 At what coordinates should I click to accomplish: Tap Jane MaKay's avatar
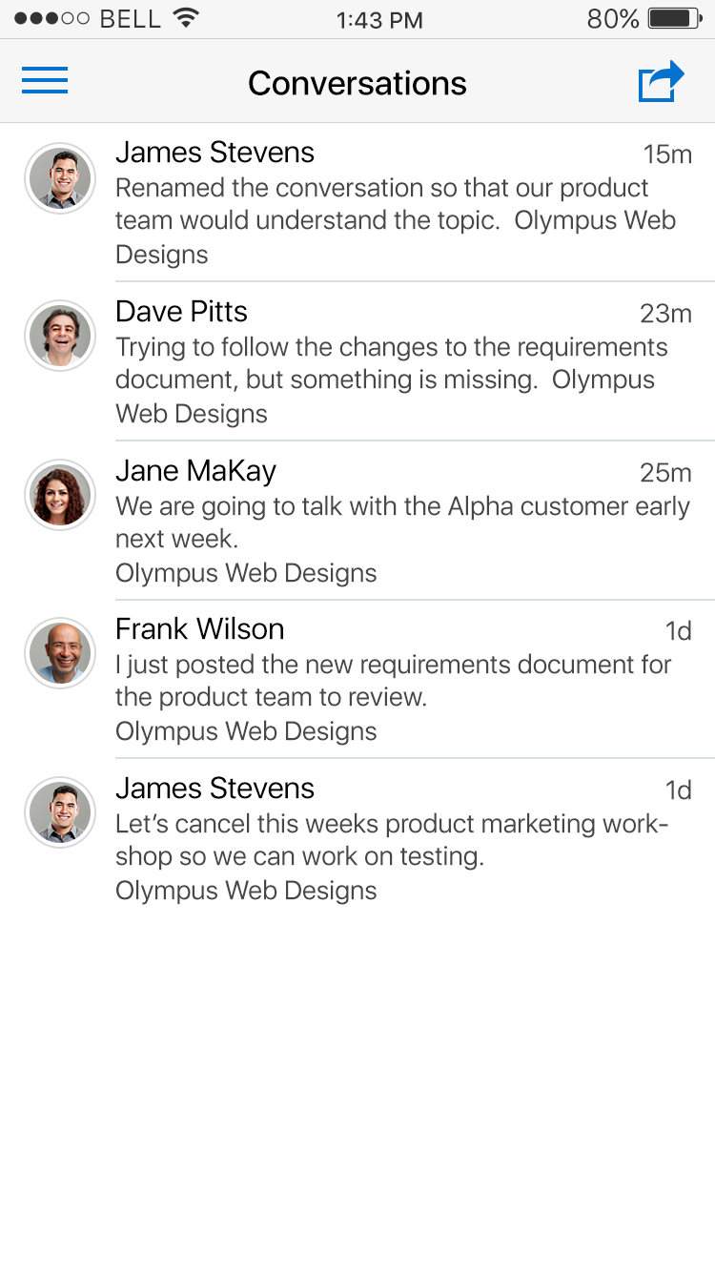point(60,495)
